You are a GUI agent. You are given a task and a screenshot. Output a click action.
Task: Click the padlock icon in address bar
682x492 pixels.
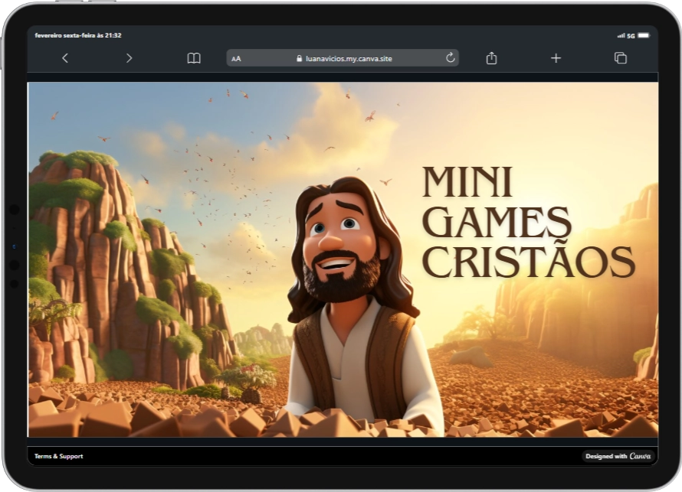[299, 58]
